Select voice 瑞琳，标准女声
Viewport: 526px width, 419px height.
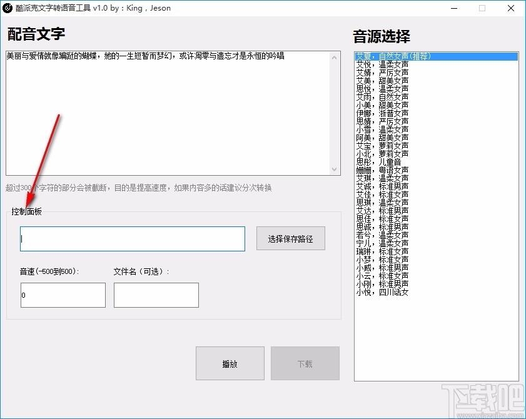pyautogui.click(x=436, y=251)
